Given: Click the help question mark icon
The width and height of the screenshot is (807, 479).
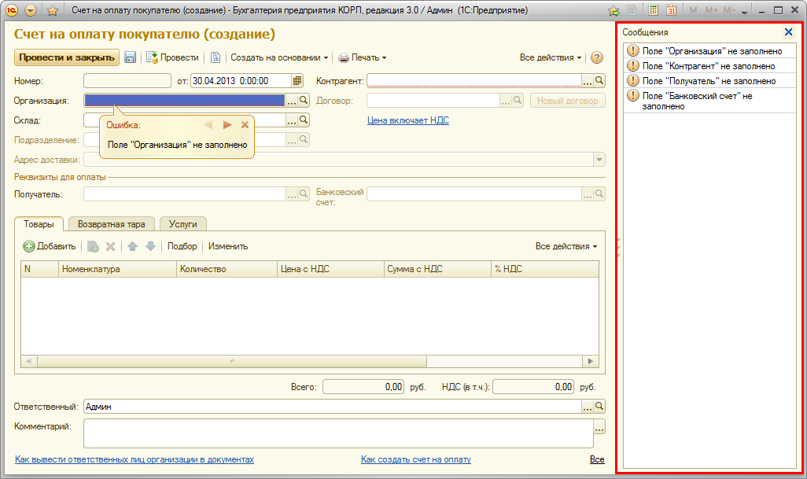Looking at the screenshot, I should coord(596,57).
